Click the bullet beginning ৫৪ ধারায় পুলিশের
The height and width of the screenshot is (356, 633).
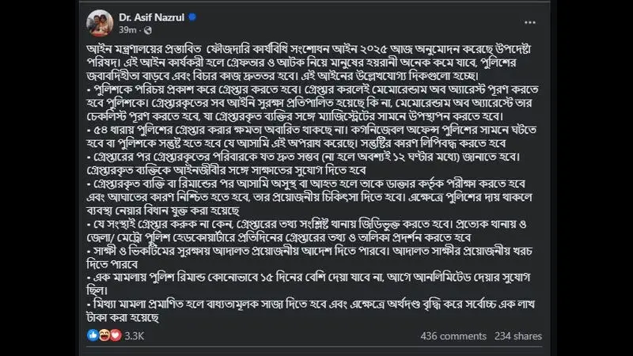point(312,136)
